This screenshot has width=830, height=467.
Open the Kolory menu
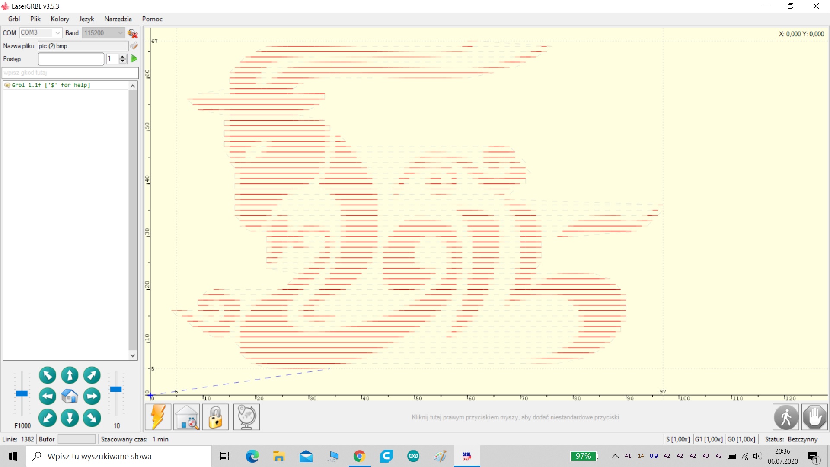[60, 19]
